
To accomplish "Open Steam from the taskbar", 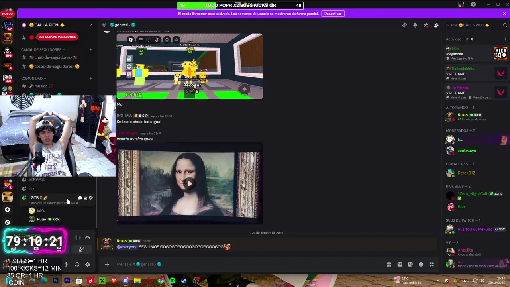I will point(184,281).
